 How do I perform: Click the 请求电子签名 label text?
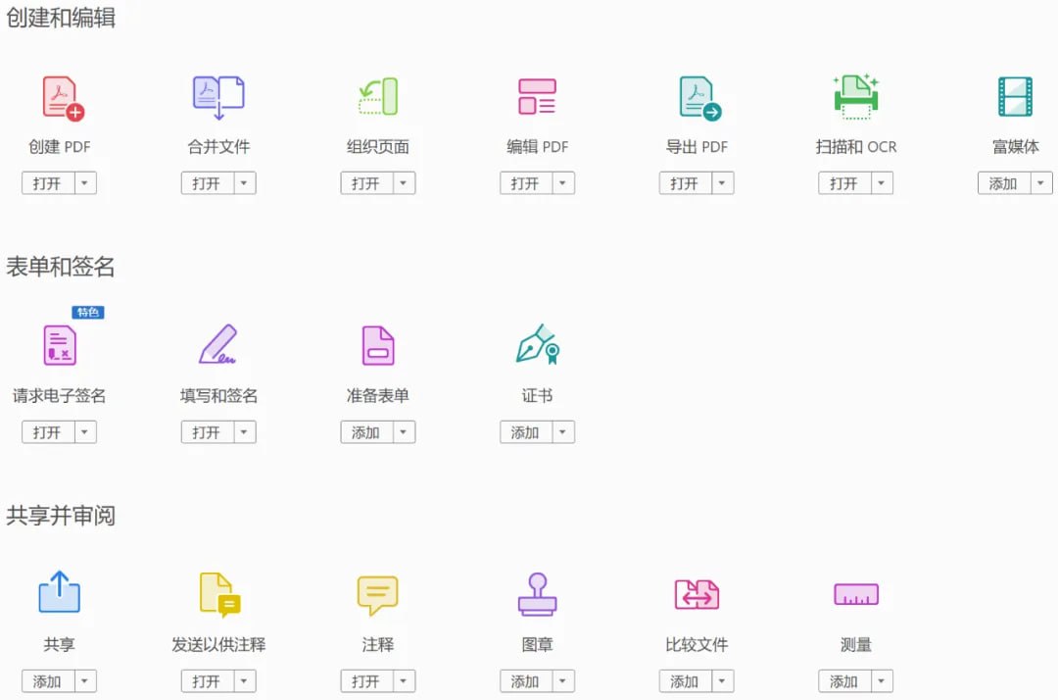(x=60, y=395)
